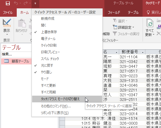Click the Undo arrow icon
Image resolution: width=161 pixels, height=128 pixels.
pos(16,3)
